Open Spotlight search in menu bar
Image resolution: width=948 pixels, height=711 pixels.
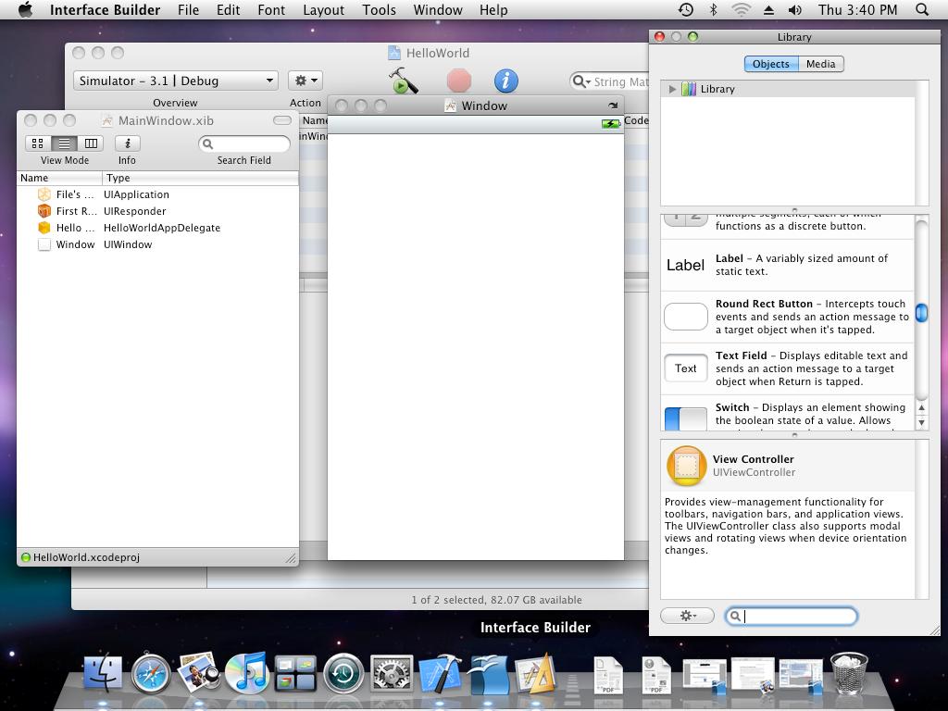click(x=921, y=9)
